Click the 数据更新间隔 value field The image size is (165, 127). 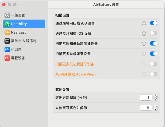[x=146, y=98]
